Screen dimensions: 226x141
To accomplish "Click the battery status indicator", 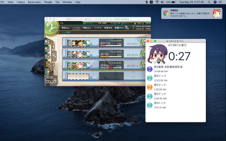I will [171, 2].
